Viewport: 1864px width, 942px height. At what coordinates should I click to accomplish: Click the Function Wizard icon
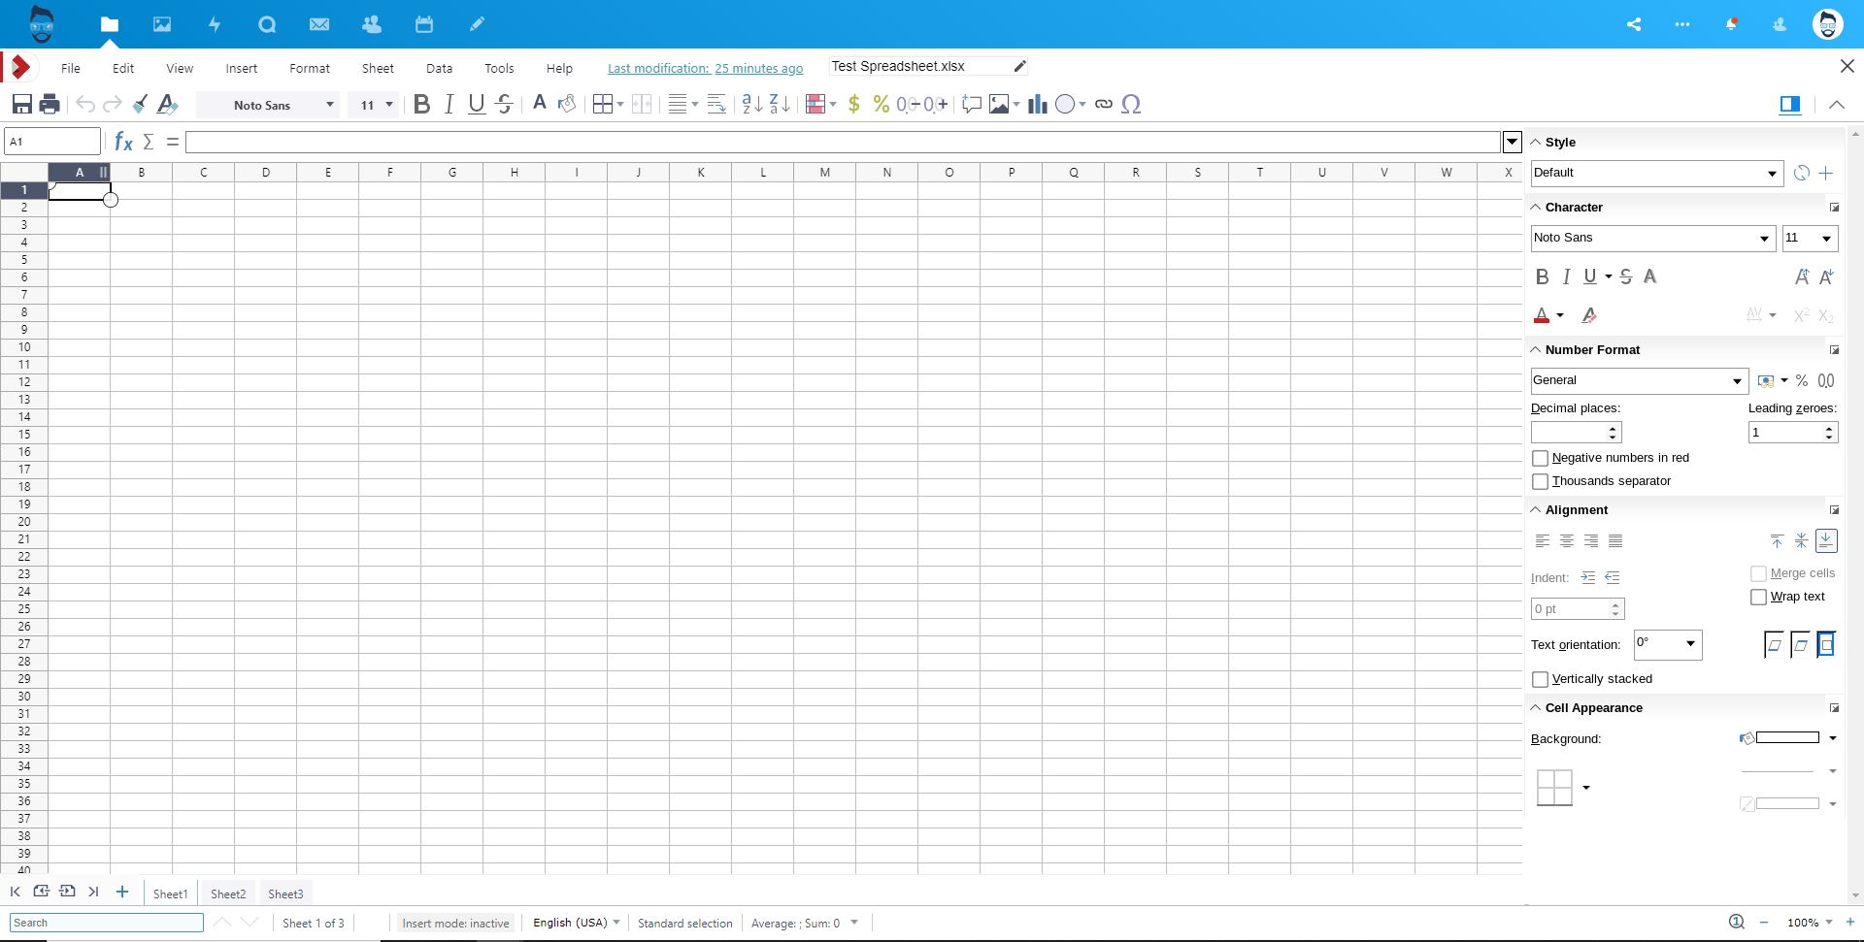pos(121,142)
